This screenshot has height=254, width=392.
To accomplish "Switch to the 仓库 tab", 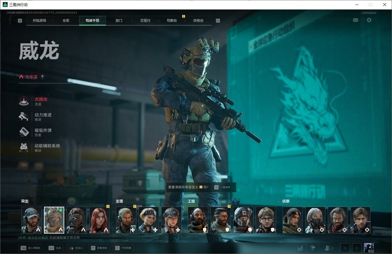I will [66, 21].
